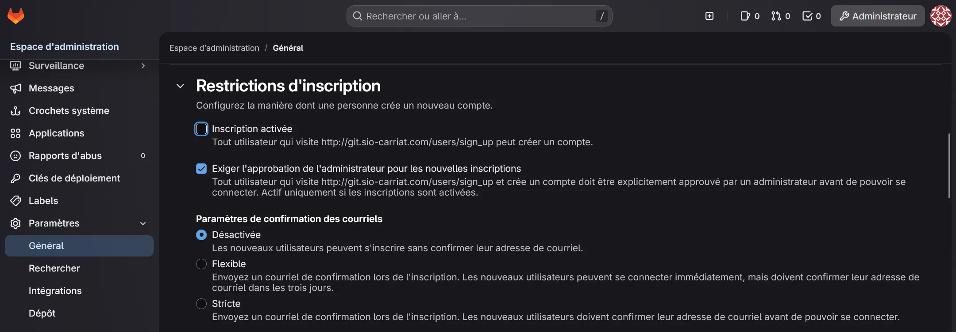Expand the Surveillance section
The width and height of the screenshot is (956, 332).
pos(143,66)
